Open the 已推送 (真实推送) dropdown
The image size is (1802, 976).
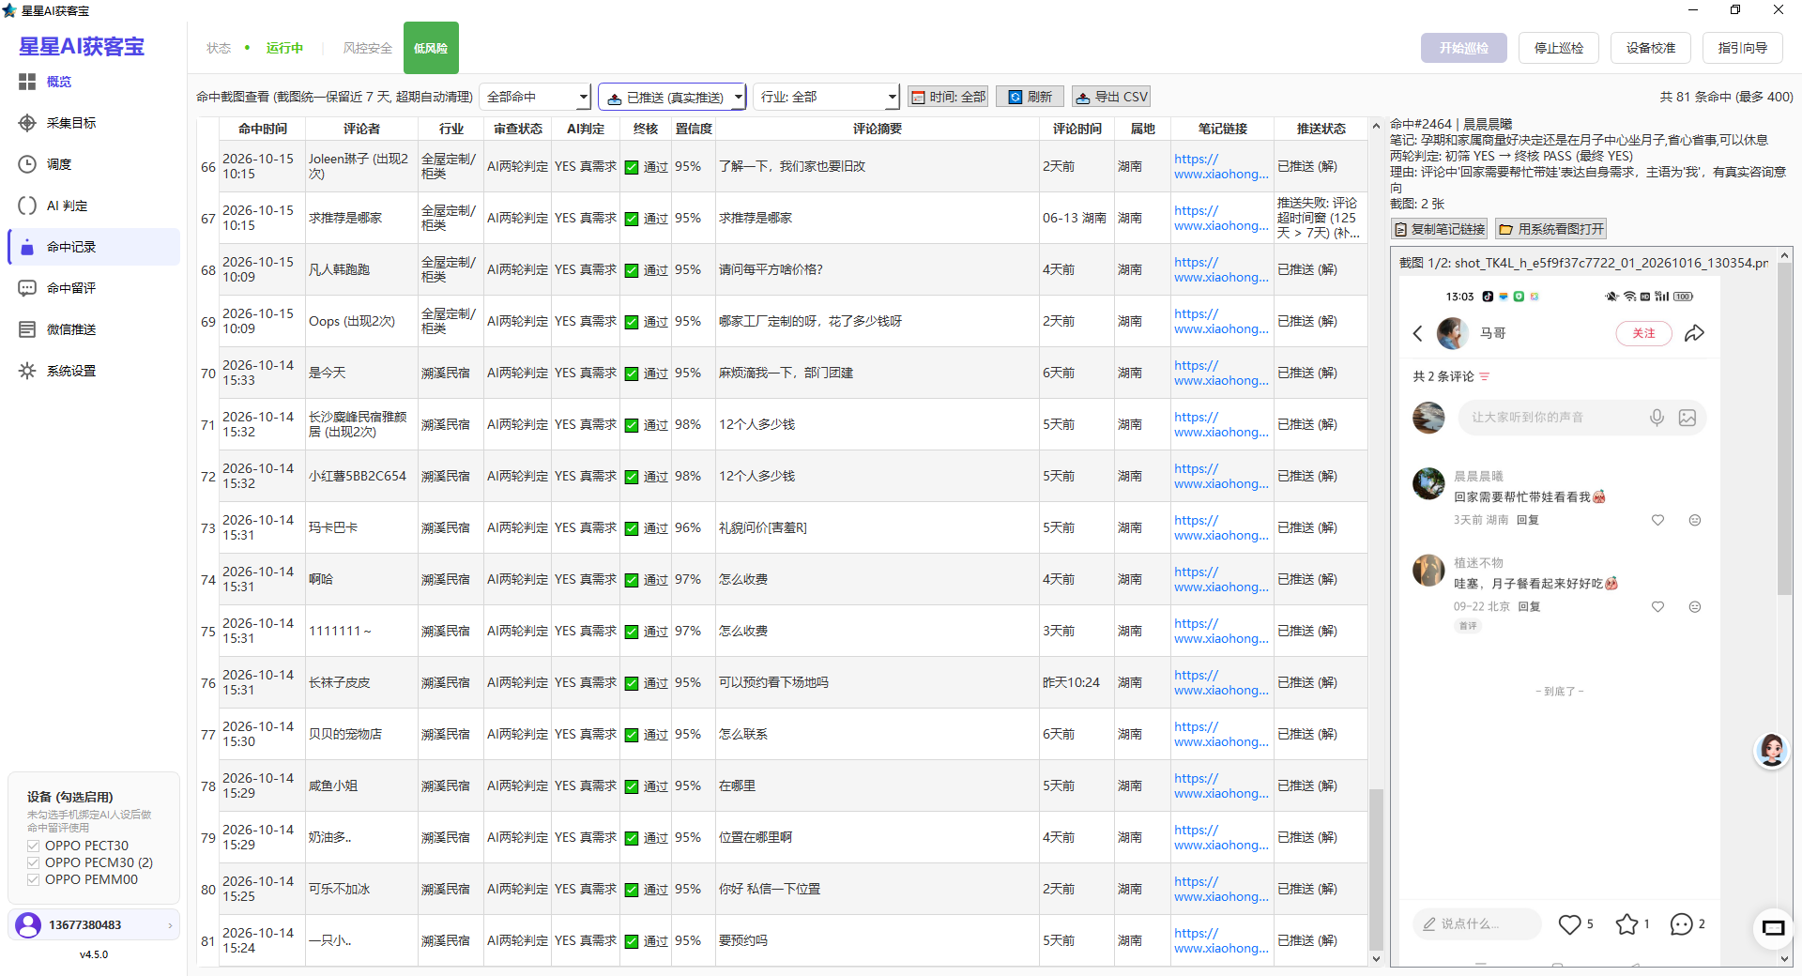[672, 97]
